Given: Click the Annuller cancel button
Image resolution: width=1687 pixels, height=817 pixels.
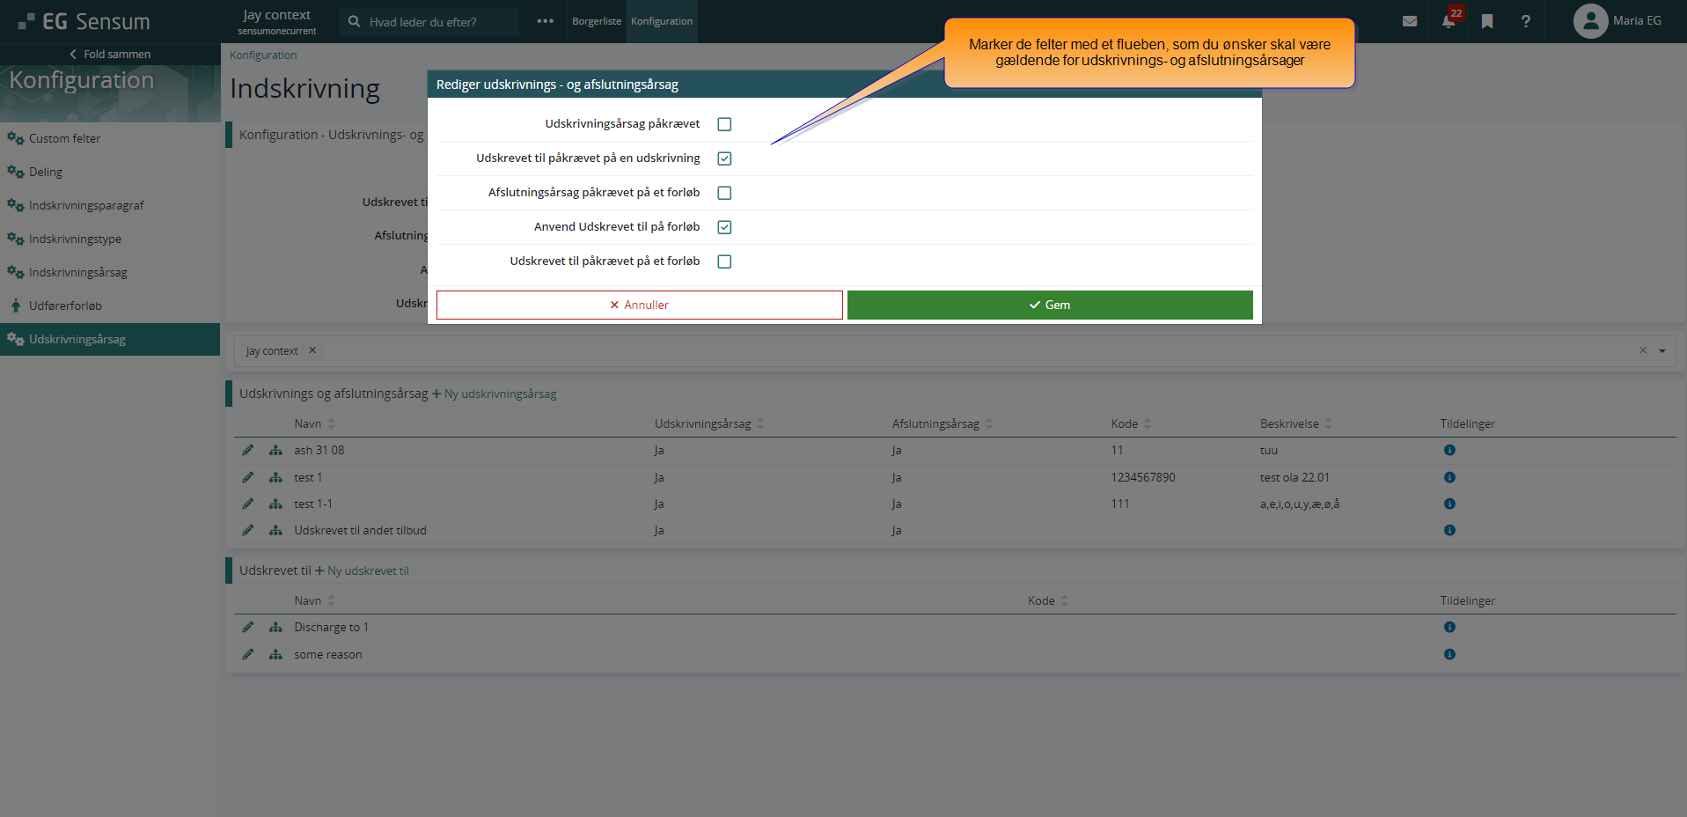Looking at the screenshot, I should (x=639, y=305).
